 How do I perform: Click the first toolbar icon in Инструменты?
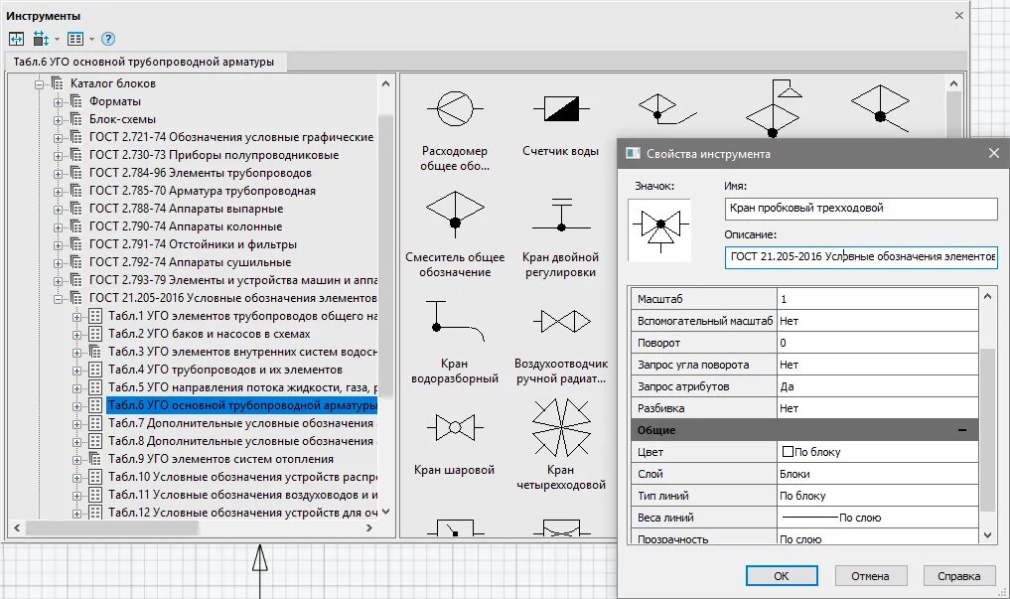16,40
